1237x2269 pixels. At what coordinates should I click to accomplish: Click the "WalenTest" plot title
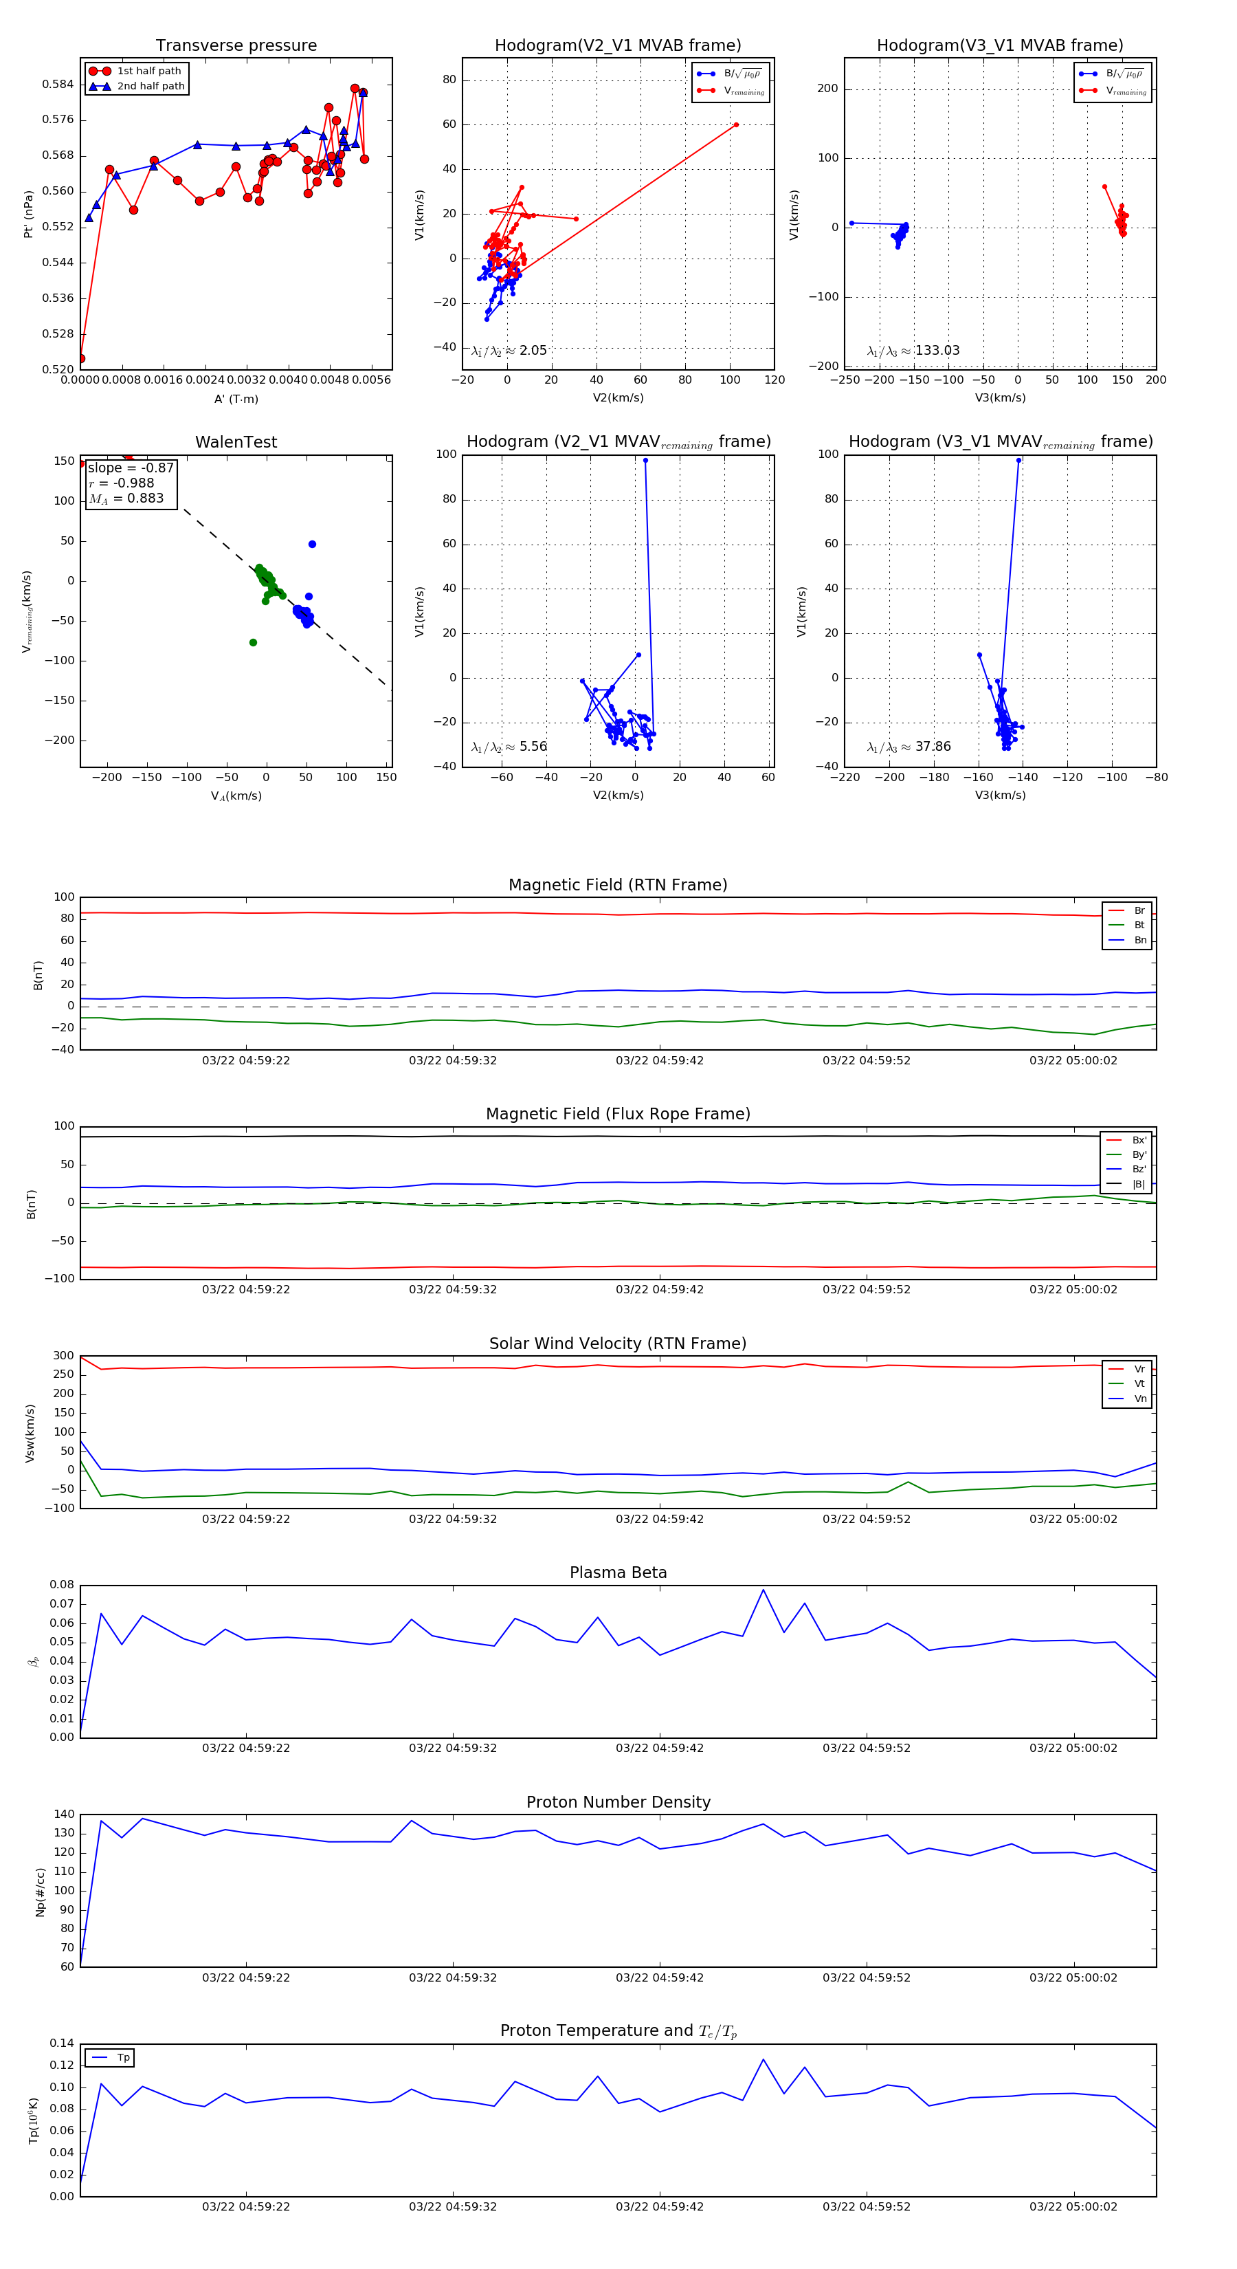tap(236, 442)
